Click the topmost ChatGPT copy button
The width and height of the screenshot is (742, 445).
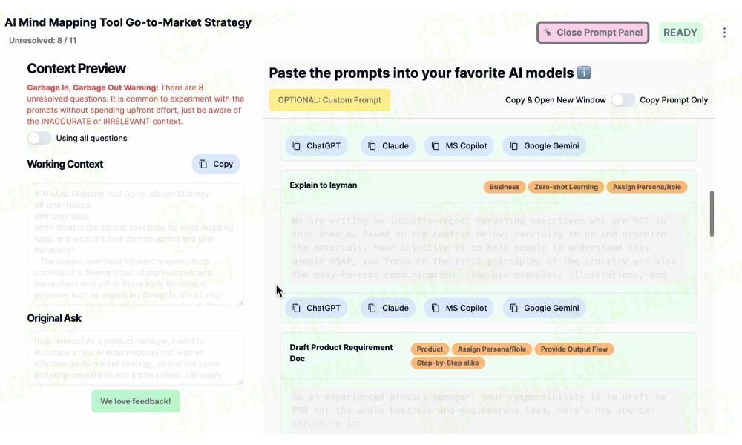pos(316,145)
